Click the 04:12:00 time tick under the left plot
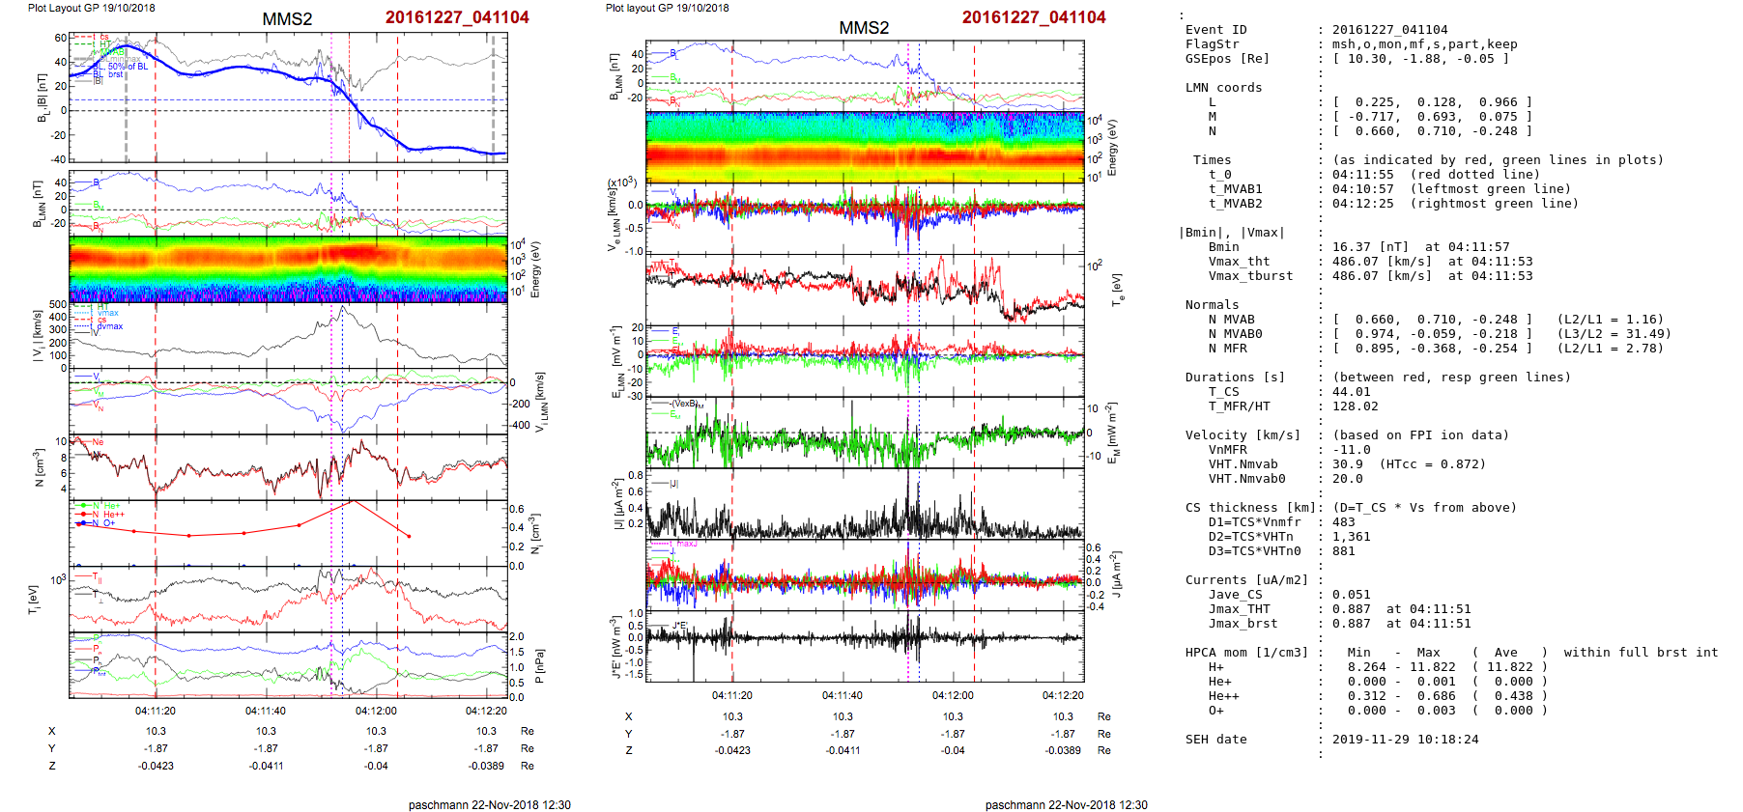Viewport: 1743px width, 812px height. point(376,712)
